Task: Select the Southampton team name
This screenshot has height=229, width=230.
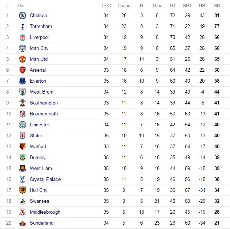Action: tap(44, 103)
